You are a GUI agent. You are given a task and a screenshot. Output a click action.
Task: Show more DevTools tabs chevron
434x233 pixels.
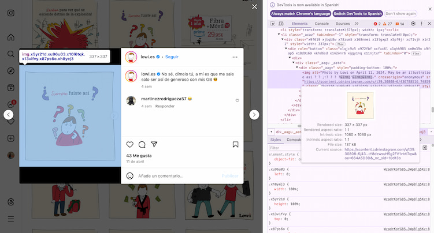pos(357,24)
